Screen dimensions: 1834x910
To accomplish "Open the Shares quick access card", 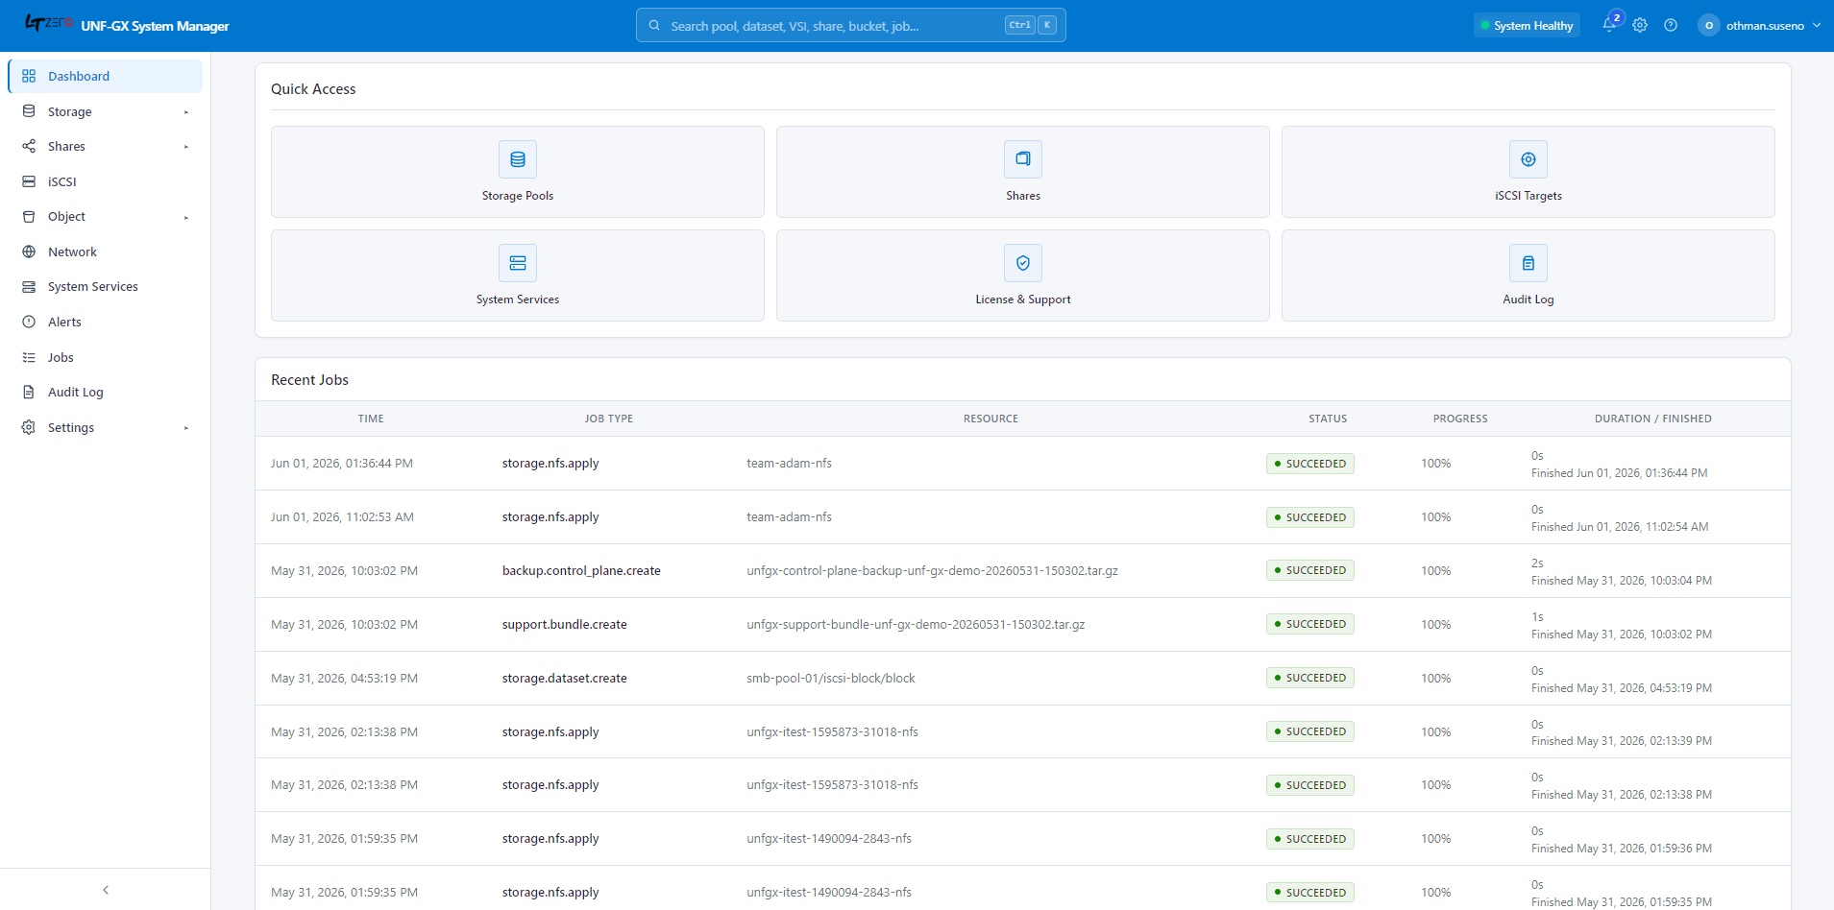I will click(x=1023, y=172).
